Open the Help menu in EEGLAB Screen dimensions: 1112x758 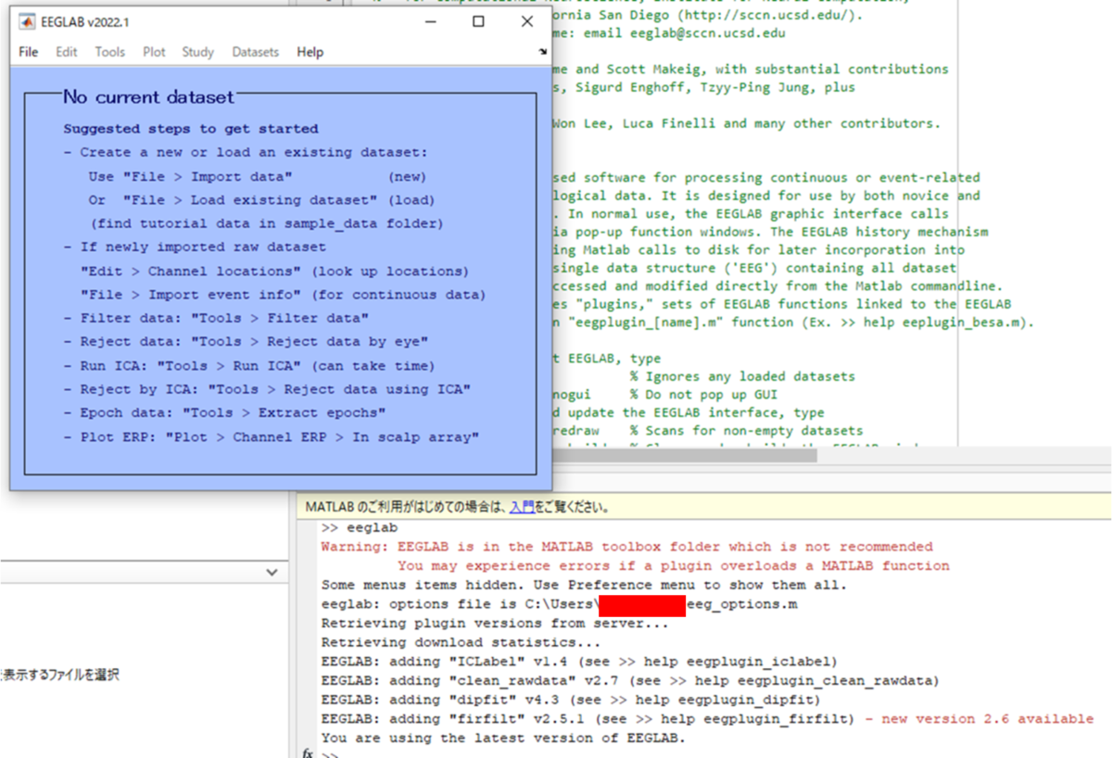pyautogui.click(x=310, y=52)
